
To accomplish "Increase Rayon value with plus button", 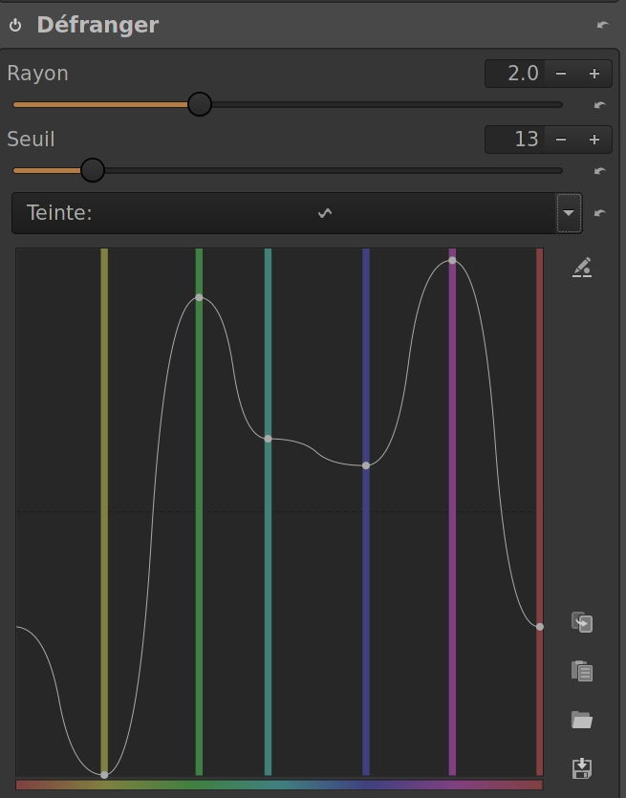I will coord(594,74).
